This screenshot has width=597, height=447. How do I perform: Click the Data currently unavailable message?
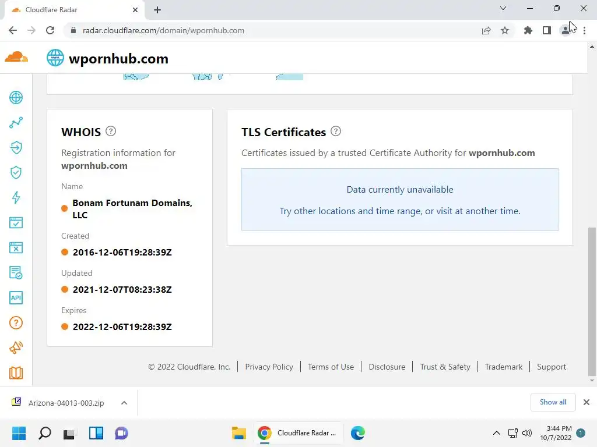[x=400, y=189]
